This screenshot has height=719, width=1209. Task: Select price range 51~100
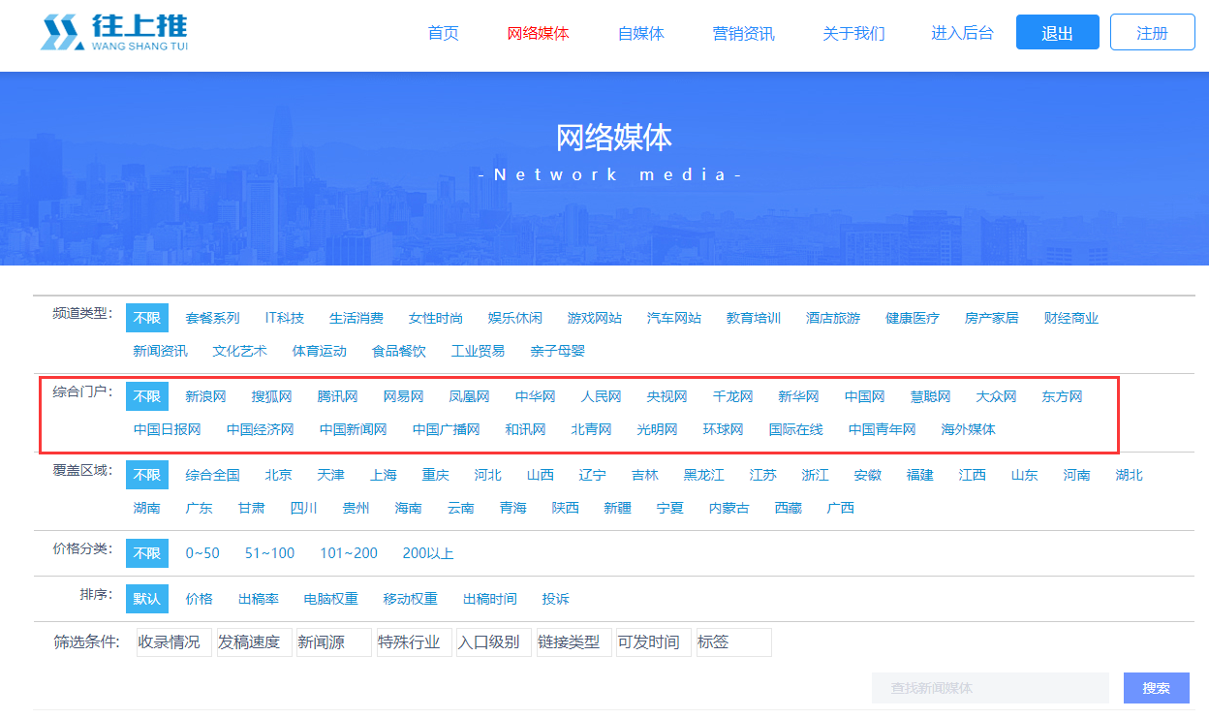[269, 553]
